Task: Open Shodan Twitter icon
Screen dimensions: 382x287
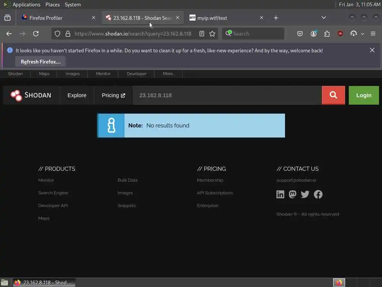Action: 305,194
